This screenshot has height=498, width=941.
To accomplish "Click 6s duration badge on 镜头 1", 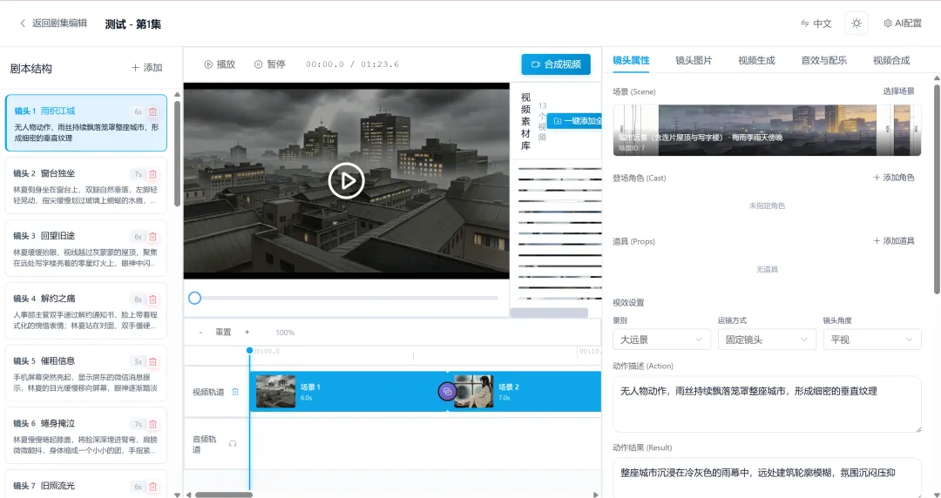I will tap(138, 111).
